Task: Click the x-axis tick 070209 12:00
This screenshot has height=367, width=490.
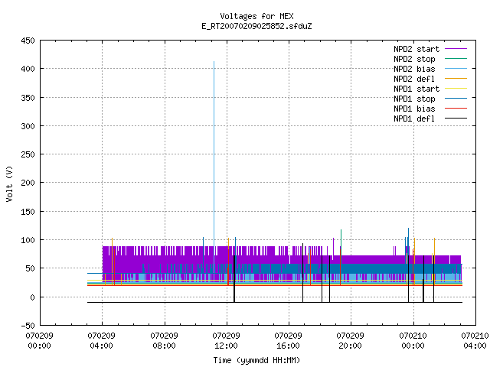Action: tap(227, 341)
